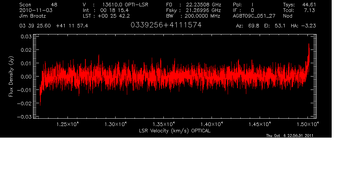Click the Nod procedure label
Image resolution: width=338 pixels, height=172 pixels.
(x=287, y=16)
